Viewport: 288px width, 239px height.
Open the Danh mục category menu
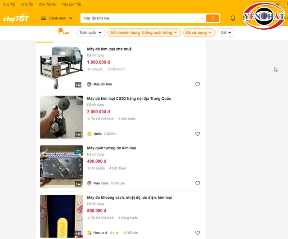(57, 18)
